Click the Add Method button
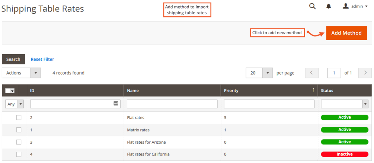Screen dimensions: 374x163 (x=346, y=33)
